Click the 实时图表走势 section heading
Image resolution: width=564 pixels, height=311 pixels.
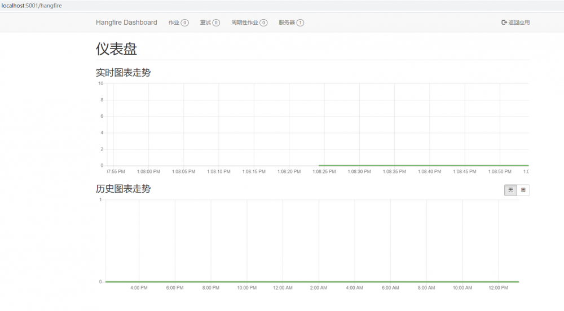point(123,73)
